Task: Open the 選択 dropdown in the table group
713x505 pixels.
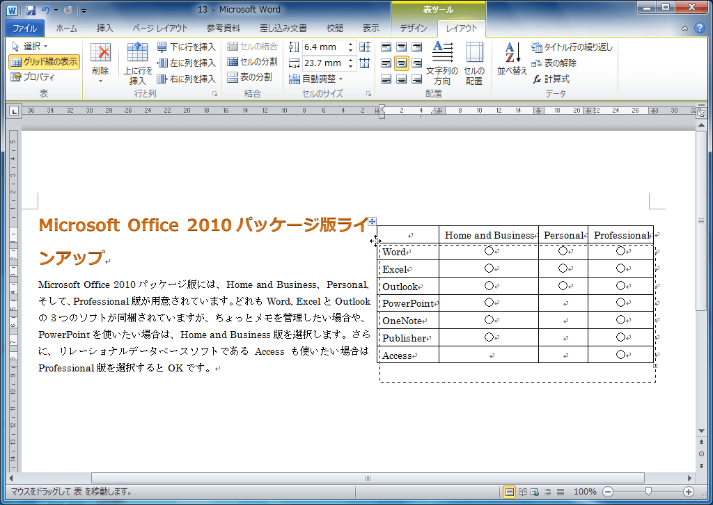Action: point(29,47)
